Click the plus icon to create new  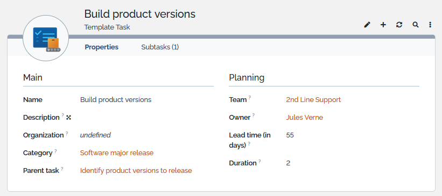click(x=383, y=25)
